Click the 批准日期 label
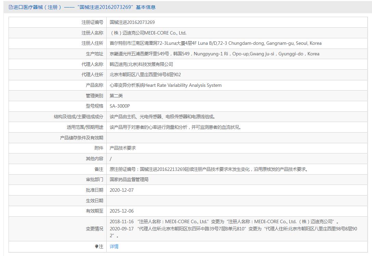 pos(94,190)
